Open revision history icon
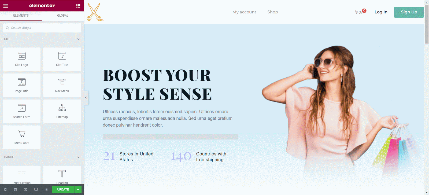The height and width of the screenshot is (195, 429). pyautogui.click(x=26, y=189)
